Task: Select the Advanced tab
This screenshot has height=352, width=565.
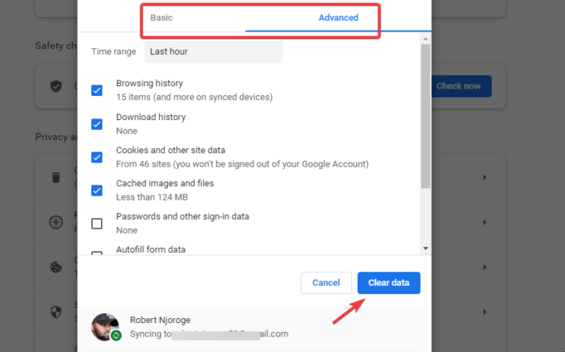Action: pyautogui.click(x=338, y=18)
